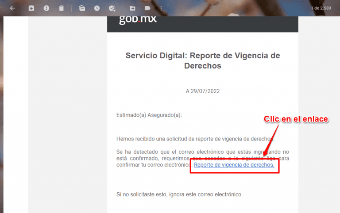Report this email as spam

click(46, 8)
